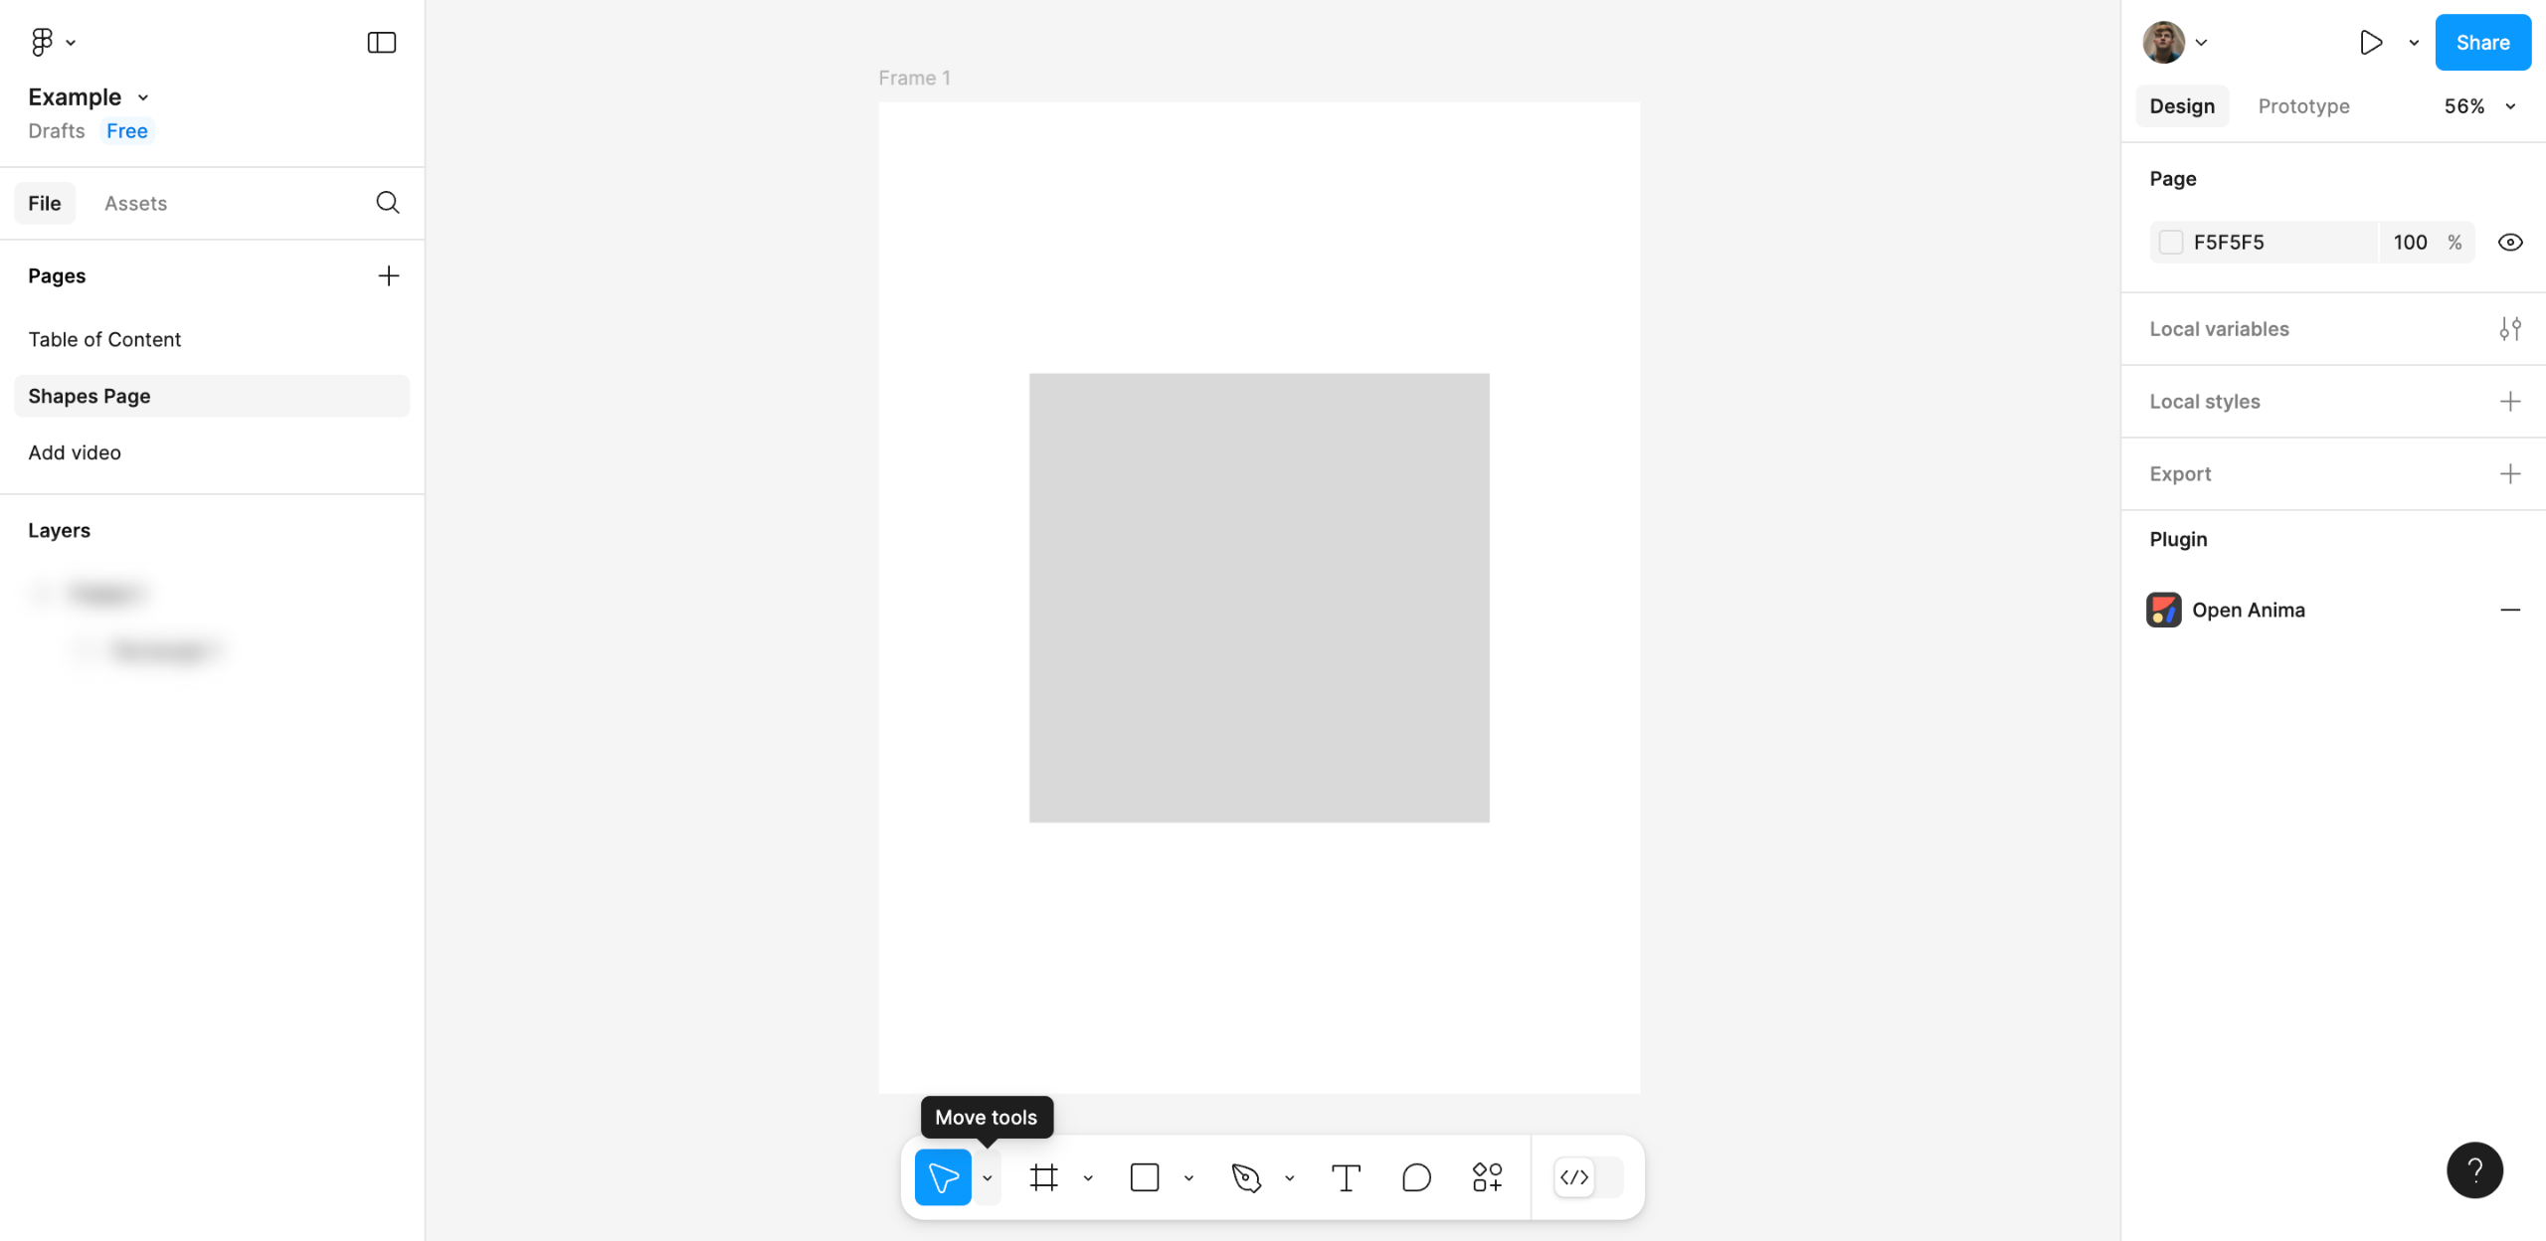Viewport: 2546px width, 1241px height.
Task: Open search in the left panel
Action: click(388, 203)
